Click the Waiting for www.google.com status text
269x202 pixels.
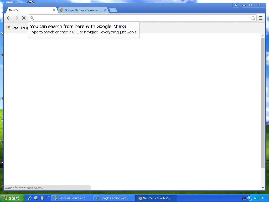pyautogui.click(x=24, y=188)
